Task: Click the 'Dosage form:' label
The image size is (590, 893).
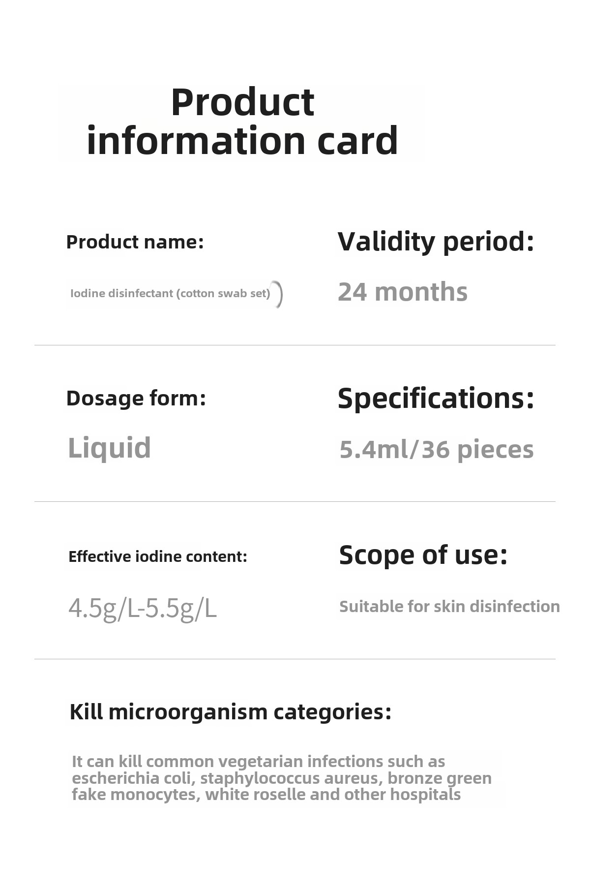Action: (136, 398)
